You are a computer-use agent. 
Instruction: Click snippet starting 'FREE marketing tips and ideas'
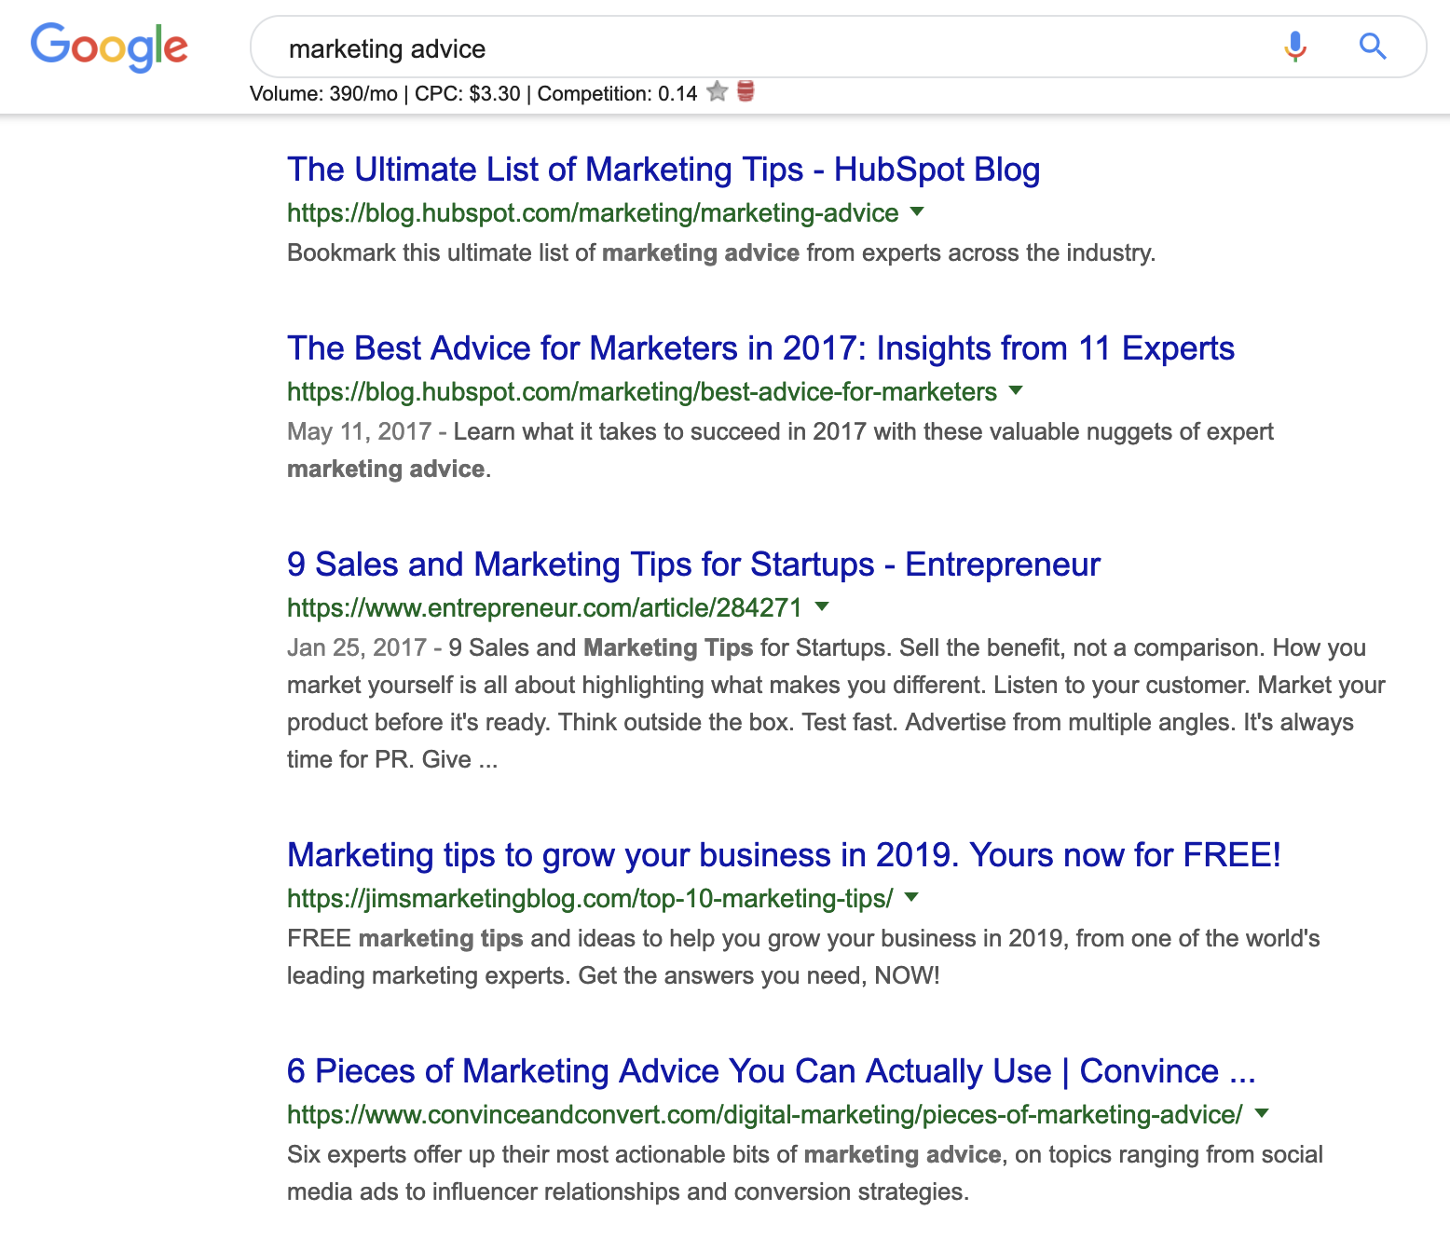[803, 957]
